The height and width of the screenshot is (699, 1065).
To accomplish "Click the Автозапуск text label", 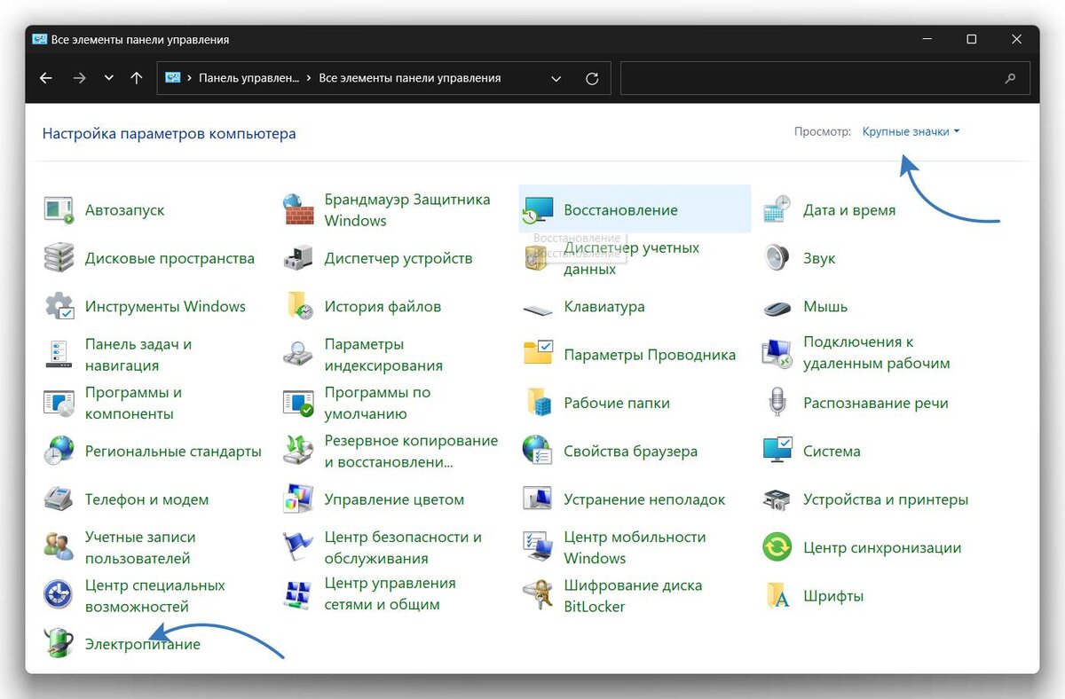I will pyautogui.click(x=125, y=210).
